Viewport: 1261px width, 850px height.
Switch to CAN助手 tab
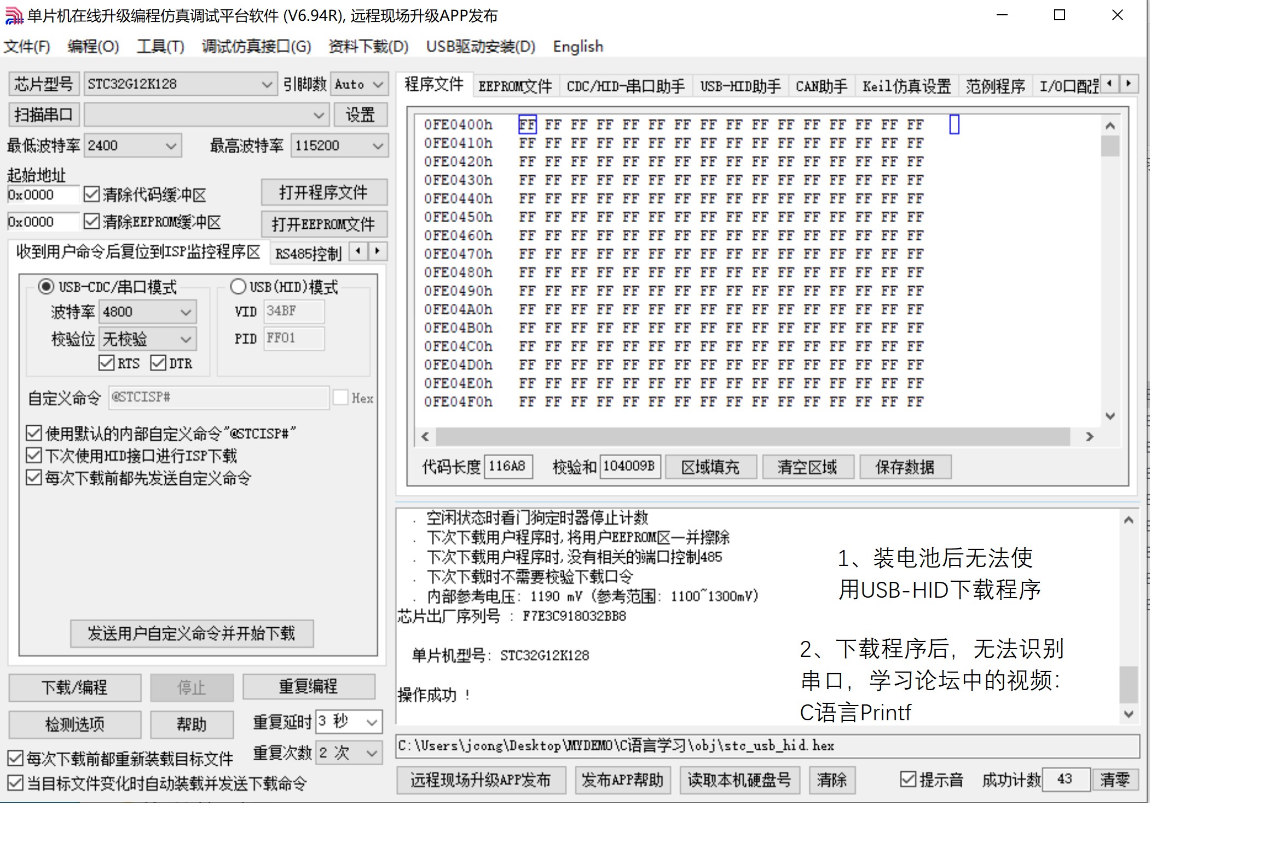(822, 86)
